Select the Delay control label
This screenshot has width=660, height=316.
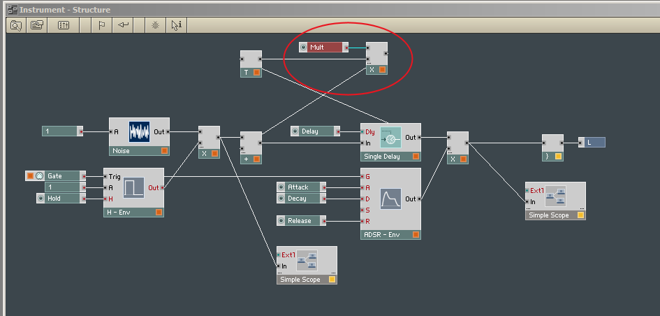coord(310,131)
